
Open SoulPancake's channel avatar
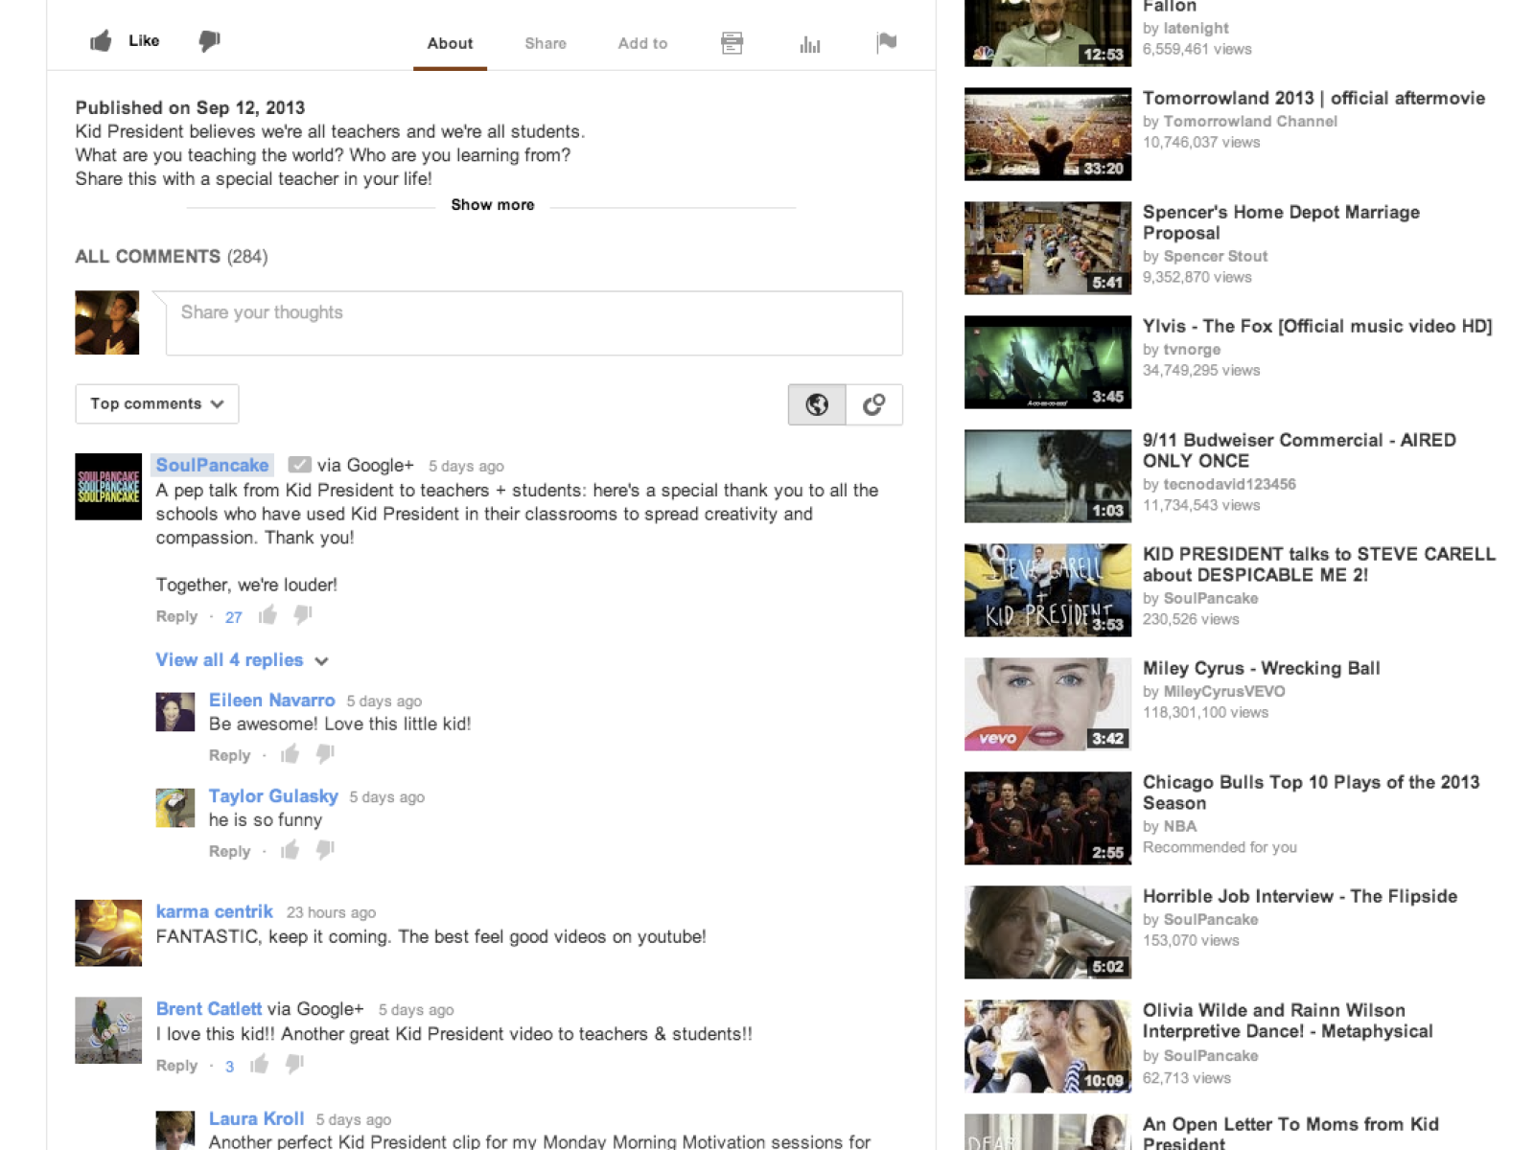point(108,487)
